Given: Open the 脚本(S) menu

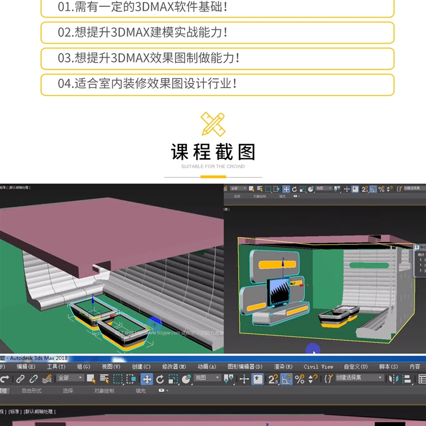Looking at the screenshot, I should 389,366.
